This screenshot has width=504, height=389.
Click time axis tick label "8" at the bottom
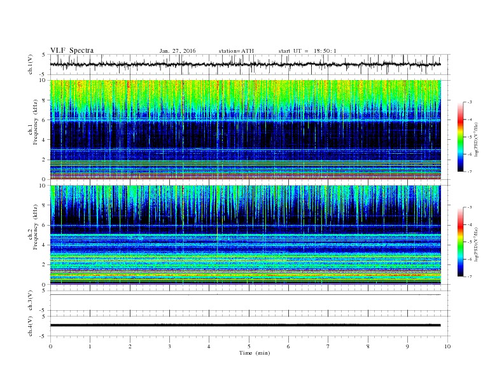click(368, 346)
